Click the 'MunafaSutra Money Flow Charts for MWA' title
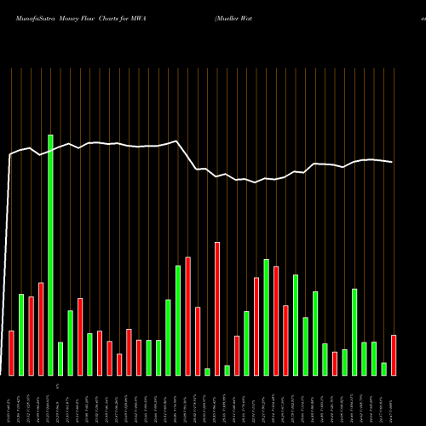 pyautogui.click(x=81, y=19)
